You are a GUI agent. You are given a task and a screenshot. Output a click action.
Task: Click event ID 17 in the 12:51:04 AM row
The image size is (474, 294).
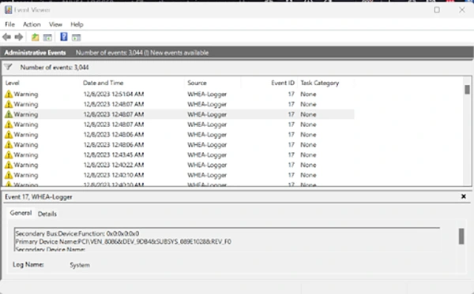(x=291, y=94)
